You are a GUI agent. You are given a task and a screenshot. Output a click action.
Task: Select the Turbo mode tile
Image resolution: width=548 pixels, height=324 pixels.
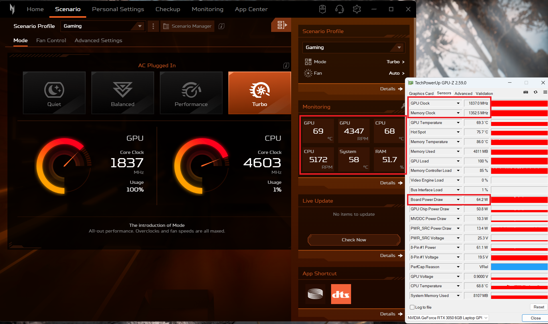[x=260, y=93]
